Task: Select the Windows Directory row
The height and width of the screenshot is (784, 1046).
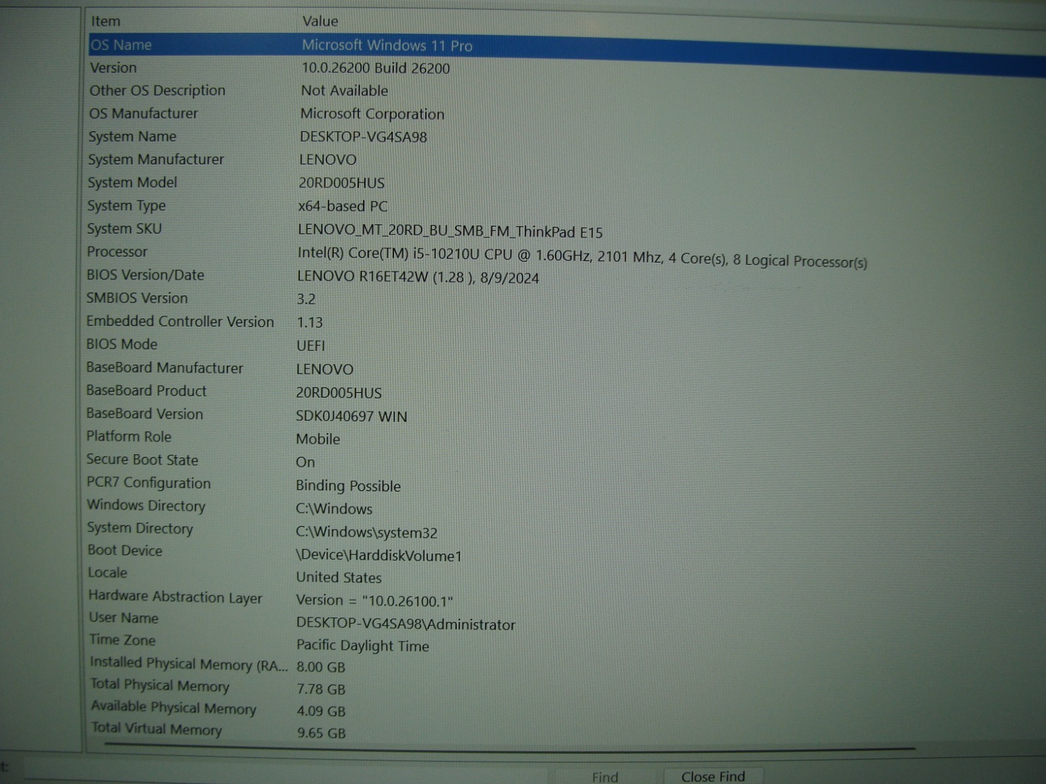Action: pos(146,506)
